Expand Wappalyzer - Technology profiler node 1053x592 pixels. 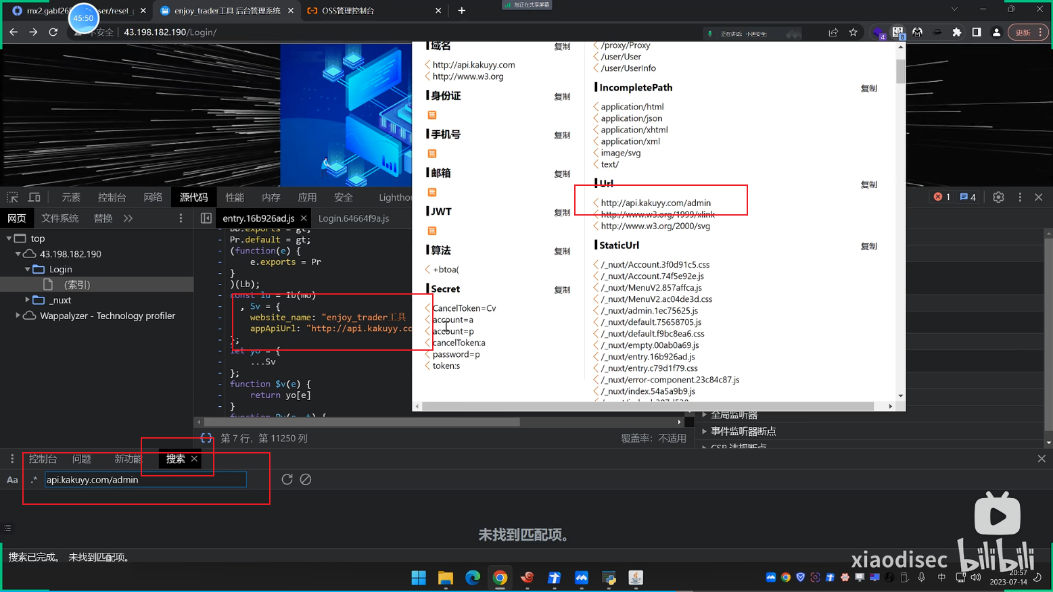pos(18,316)
